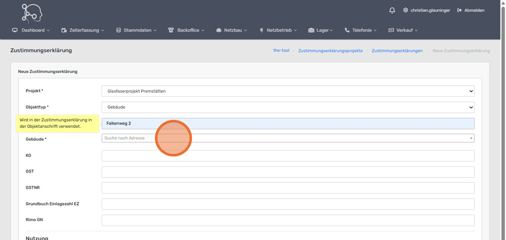Screen dimensions: 506x240
Task: Go to Zustimmungserklärungsprojekte breadcrumb link
Action: pyautogui.click(x=330, y=51)
